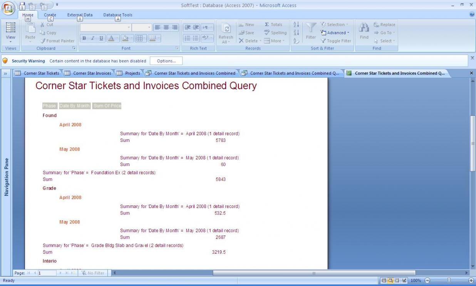Open the font name combo box
The image size is (476, 286).
[129, 27]
